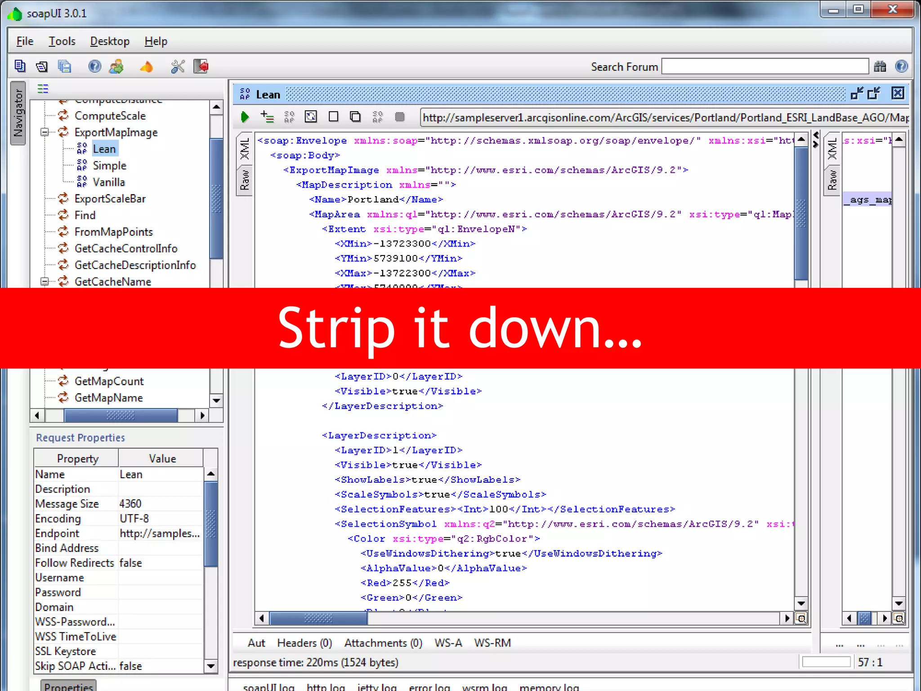Click the zoom icon at response editor bottom corner
The image size is (921, 691).
(899, 618)
